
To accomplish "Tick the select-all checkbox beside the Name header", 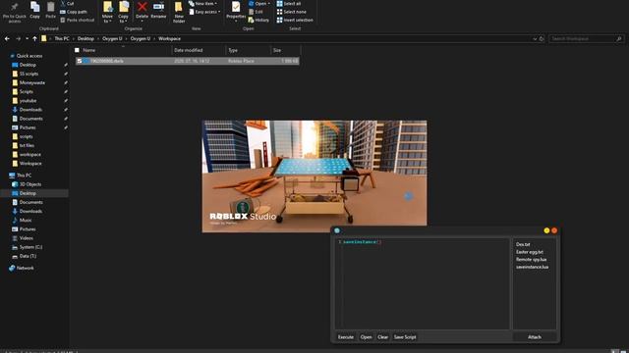I will point(77,50).
